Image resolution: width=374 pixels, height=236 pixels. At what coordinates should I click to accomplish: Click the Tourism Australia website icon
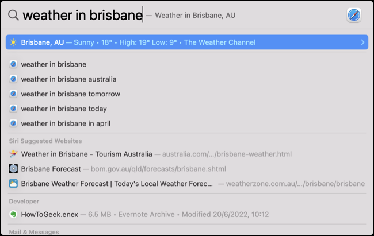point(13,154)
